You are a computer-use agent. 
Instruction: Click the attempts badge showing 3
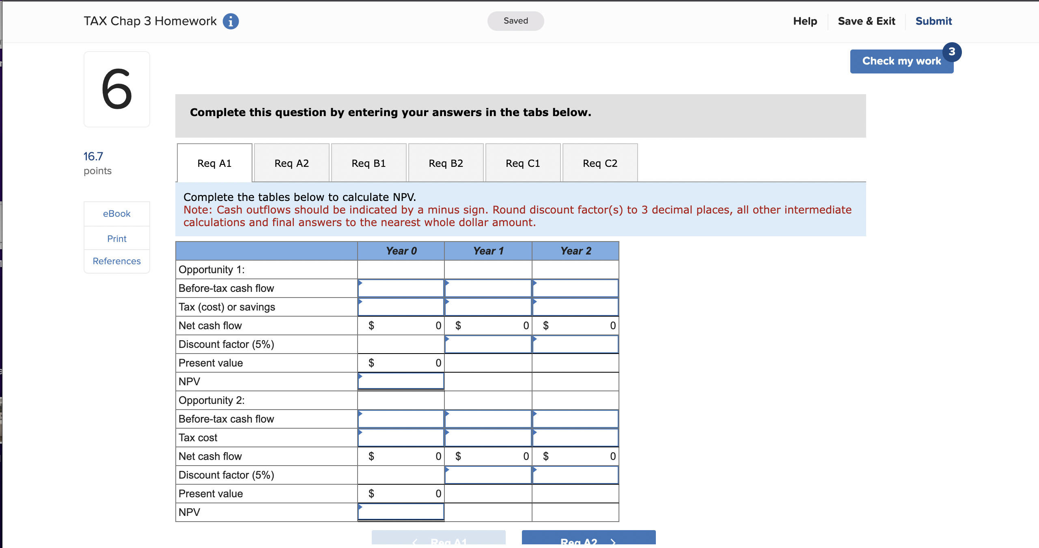click(952, 52)
